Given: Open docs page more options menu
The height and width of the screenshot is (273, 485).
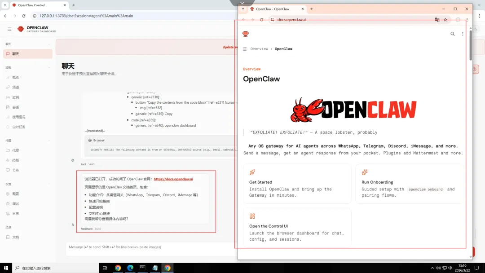Looking at the screenshot, I should point(463,34).
